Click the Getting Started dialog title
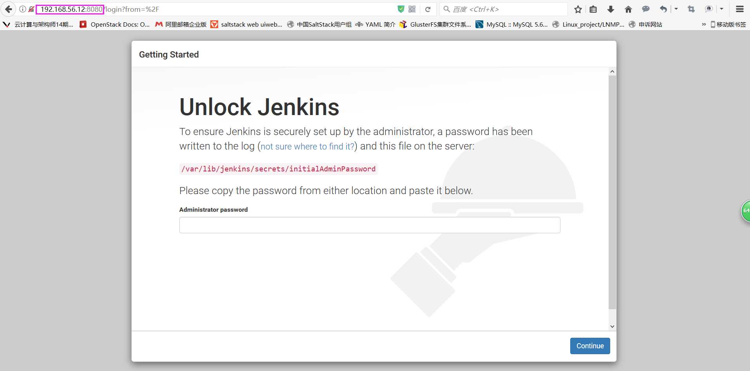This screenshot has width=750, height=371. [169, 54]
